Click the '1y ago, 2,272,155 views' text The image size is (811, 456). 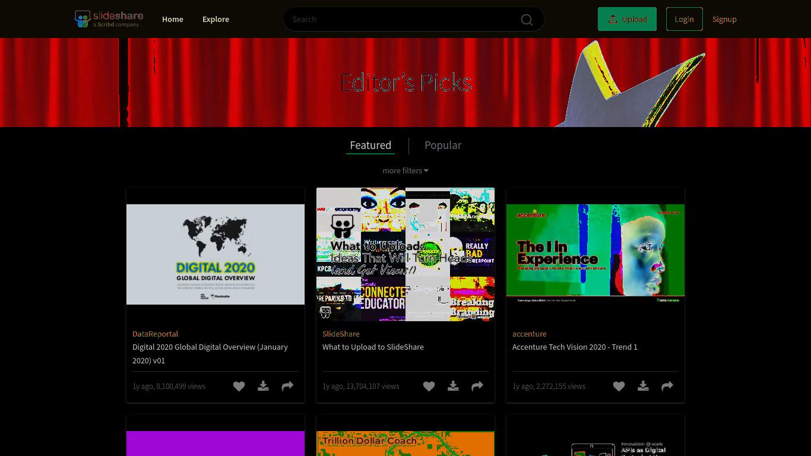point(549,386)
